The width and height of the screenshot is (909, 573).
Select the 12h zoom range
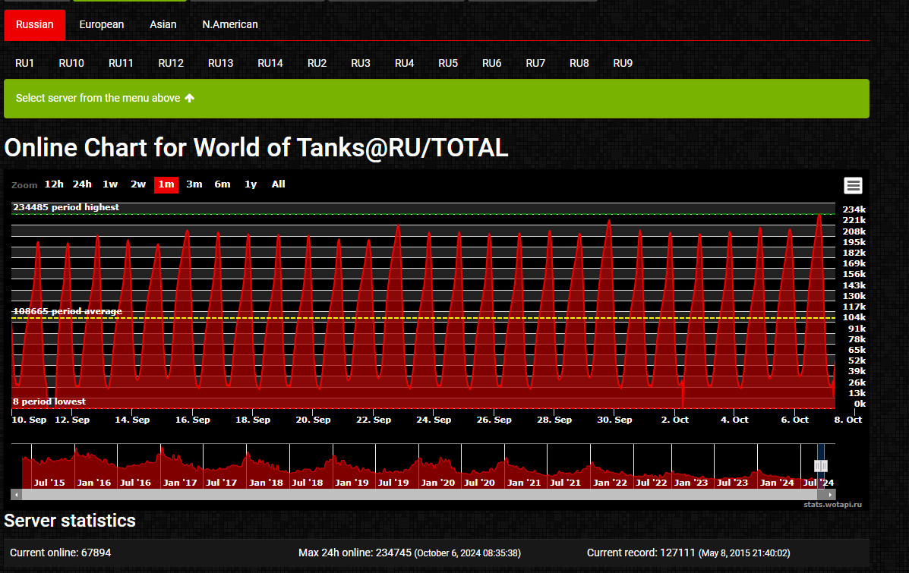(x=54, y=184)
